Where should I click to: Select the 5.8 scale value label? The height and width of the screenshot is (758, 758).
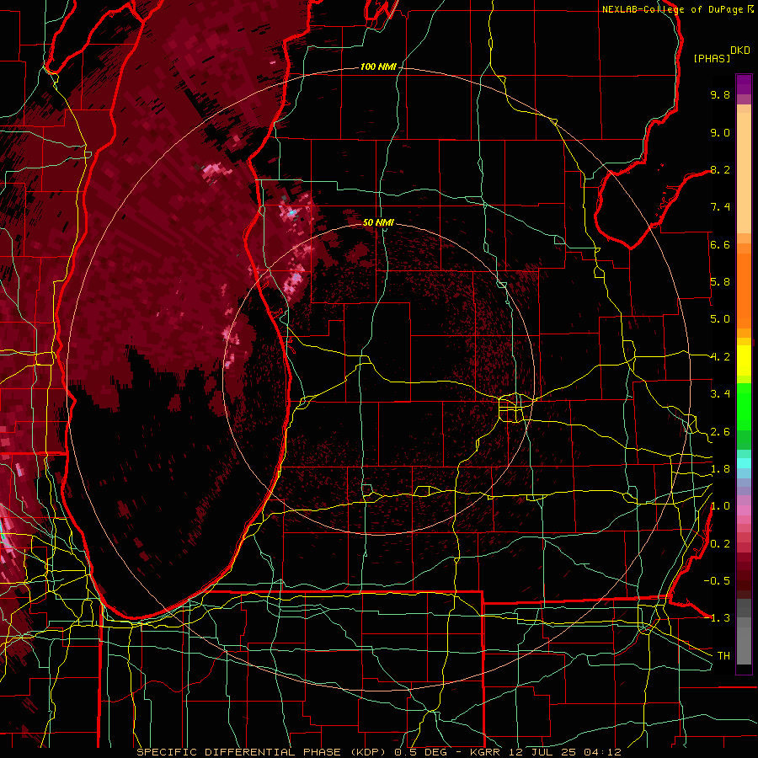pos(720,282)
